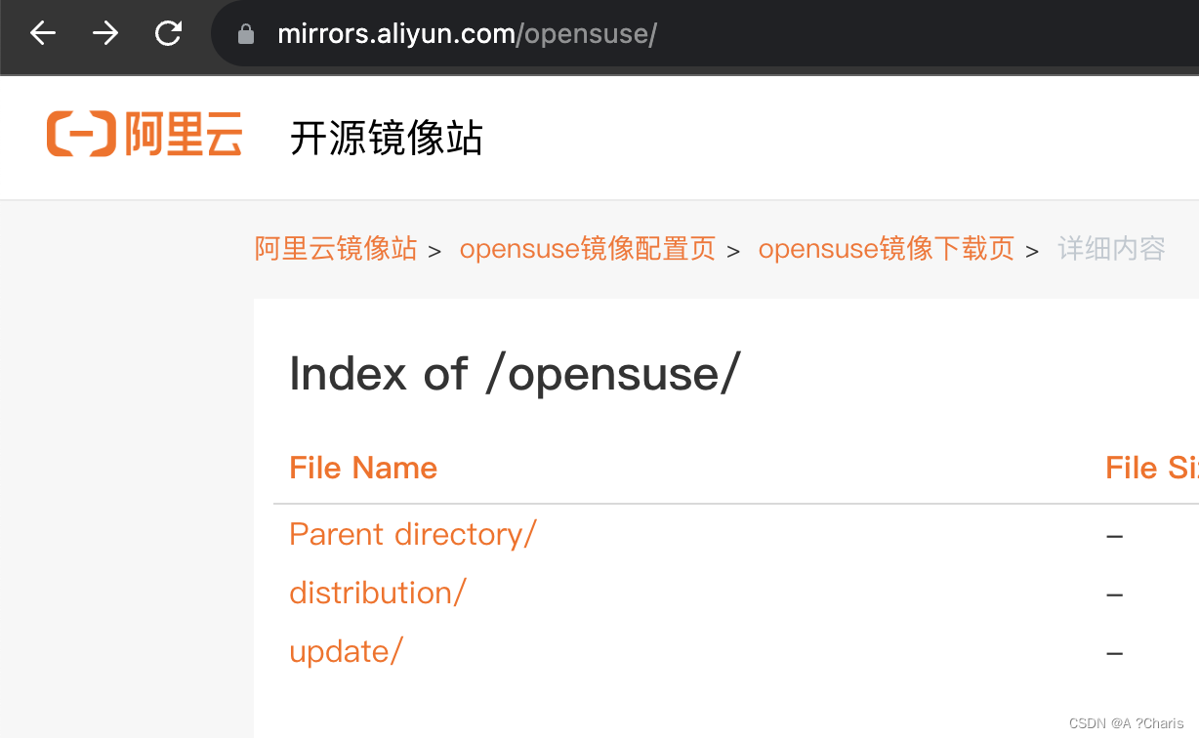The height and width of the screenshot is (738, 1199).
Task: View site security via the padlock icon
Action: pos(246,34)
